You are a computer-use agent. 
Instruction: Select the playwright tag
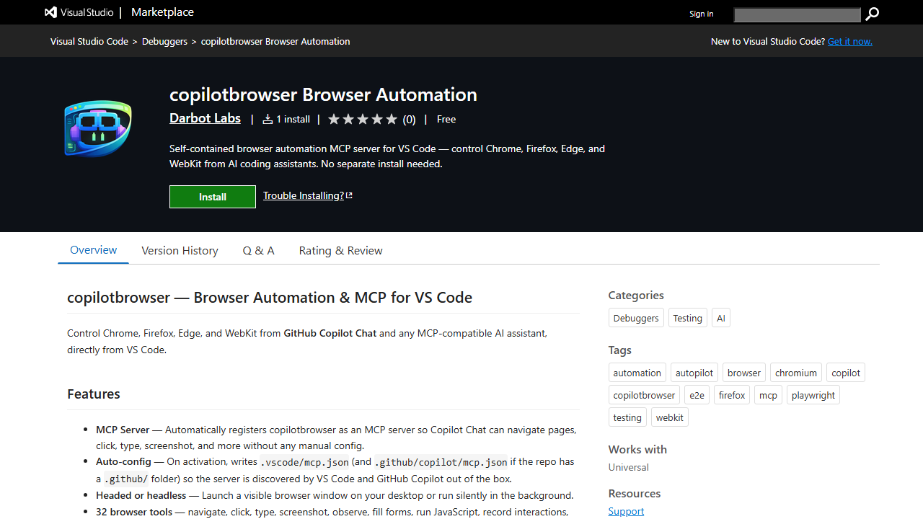pos(813,395)
